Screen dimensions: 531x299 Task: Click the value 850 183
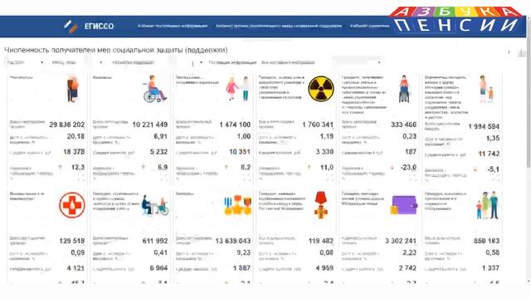(487, 241)
